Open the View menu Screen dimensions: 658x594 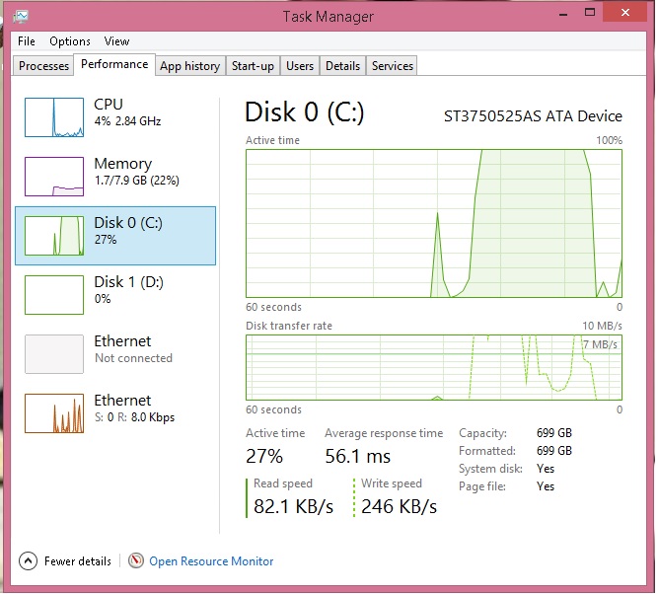[116, 41]
